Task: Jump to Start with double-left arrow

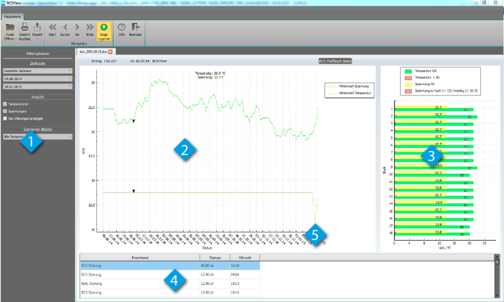Action: [x=53, y=29]
